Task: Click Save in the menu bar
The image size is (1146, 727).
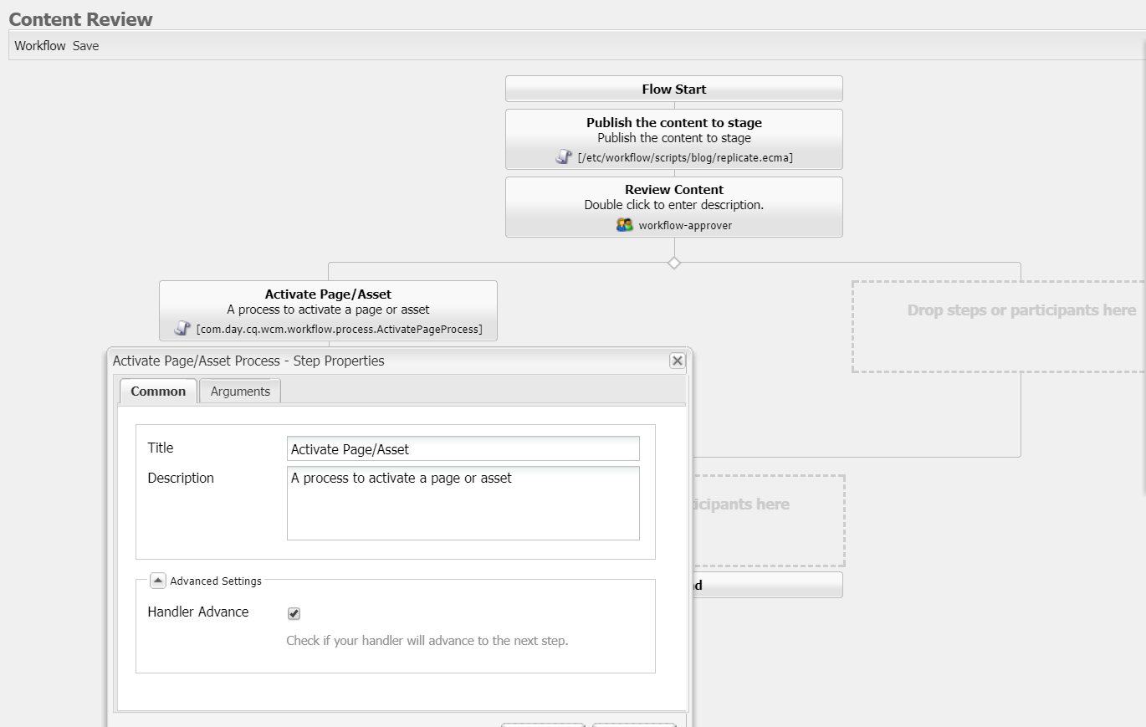Action: tap(85, 45)
